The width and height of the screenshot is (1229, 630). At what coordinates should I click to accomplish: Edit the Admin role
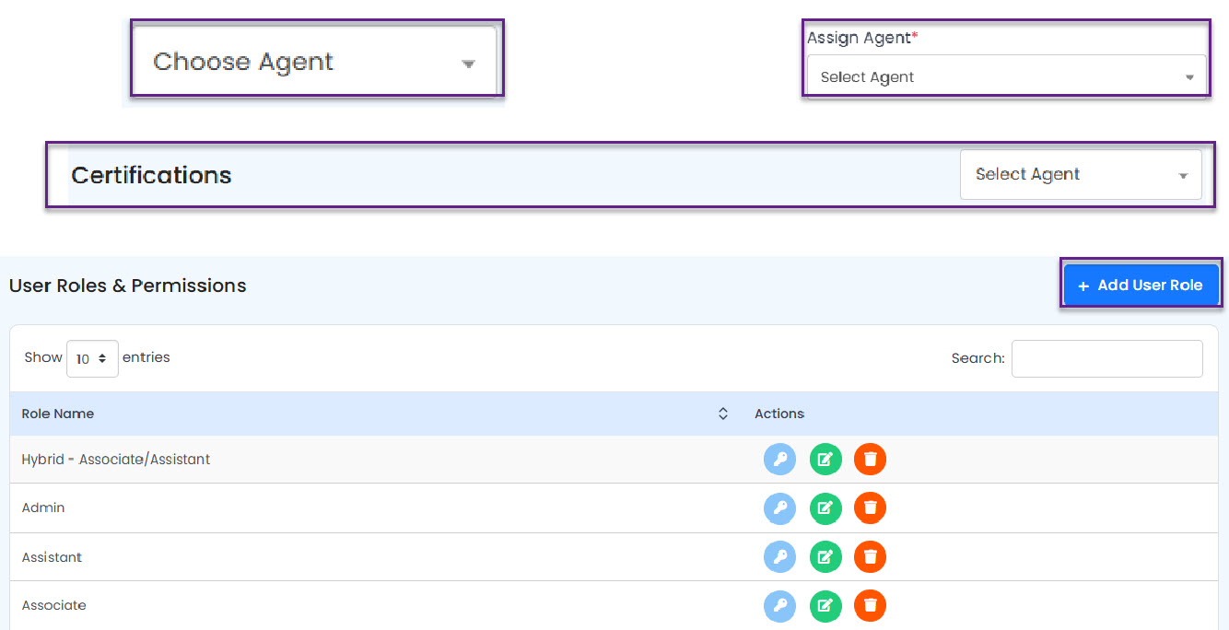click(x=825, y=507)
